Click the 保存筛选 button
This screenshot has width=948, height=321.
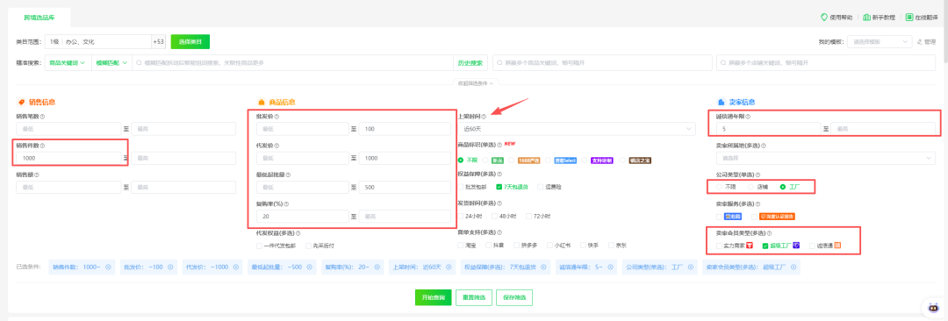point(514,297)
